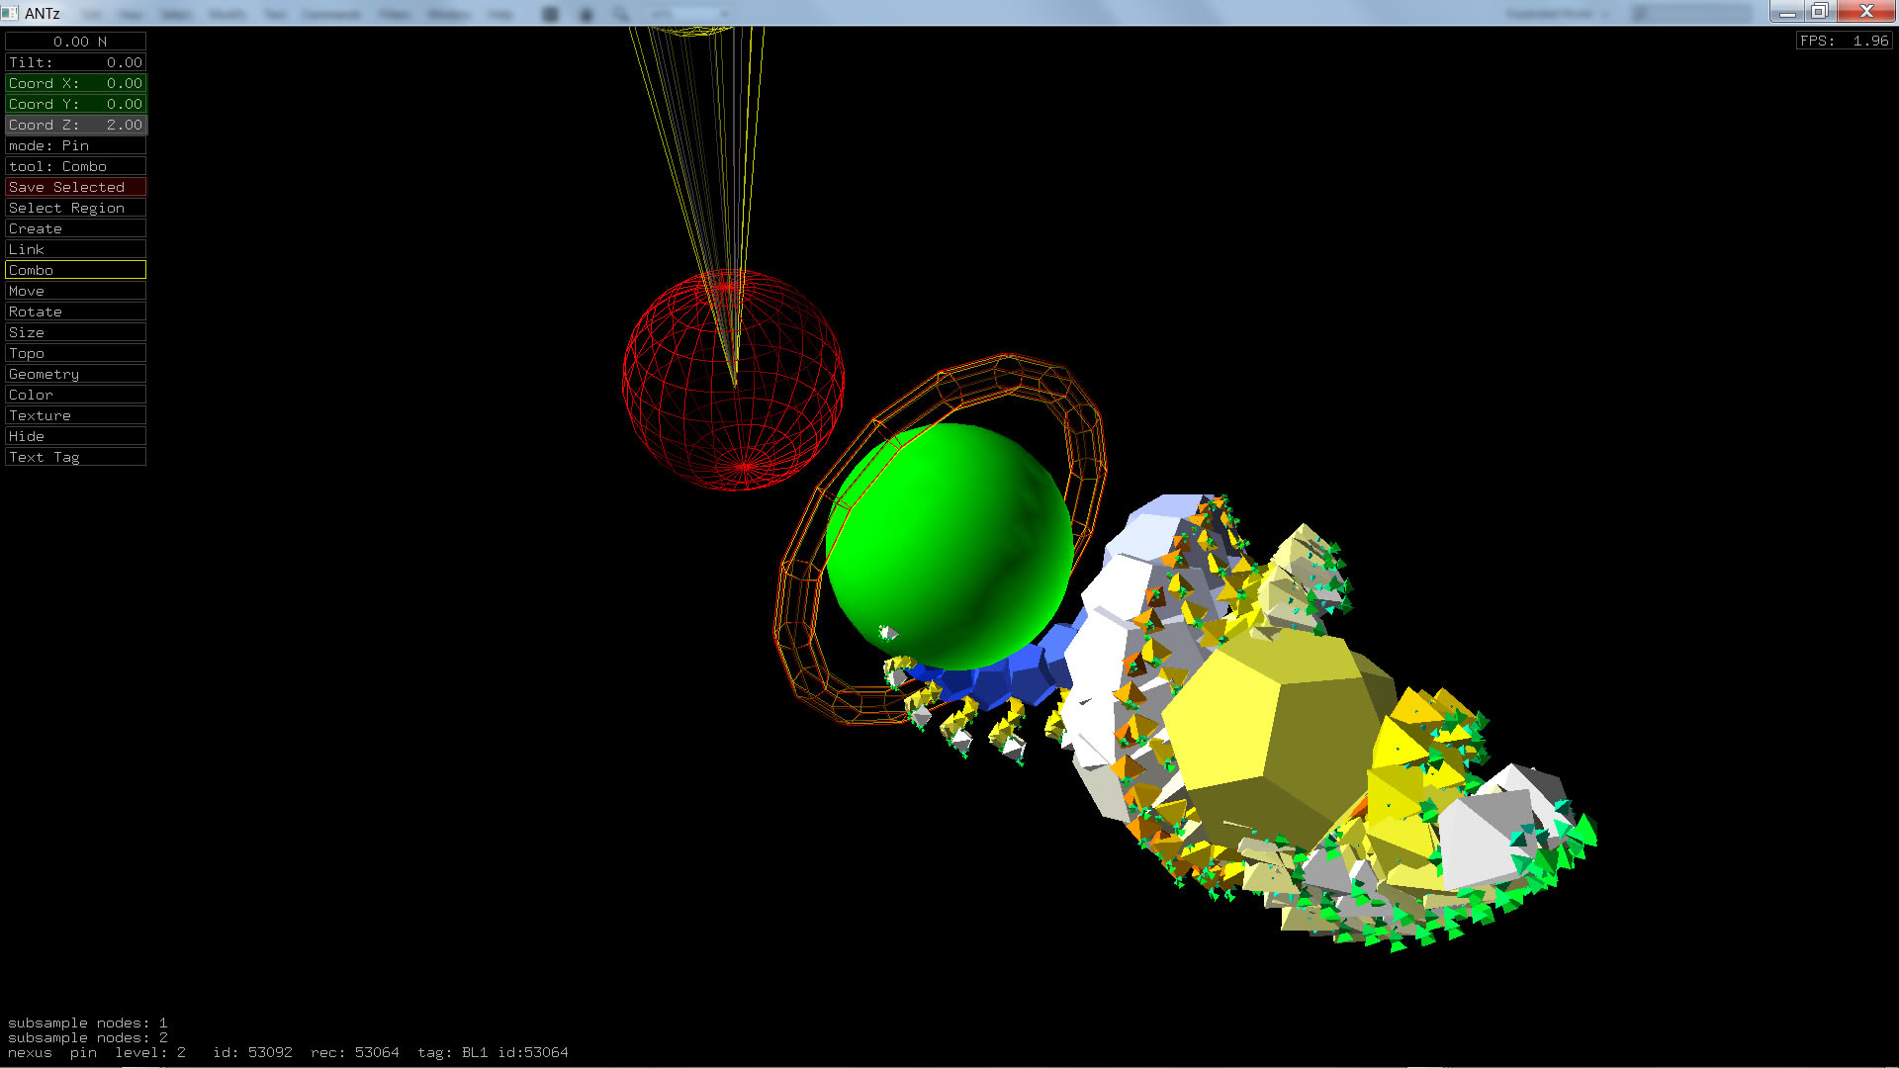Activate the Rotate tool

pyautogui.click(x=75, y=311)
